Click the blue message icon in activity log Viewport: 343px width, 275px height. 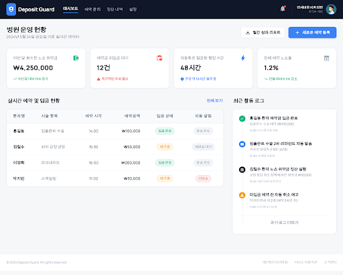point(242,144)
